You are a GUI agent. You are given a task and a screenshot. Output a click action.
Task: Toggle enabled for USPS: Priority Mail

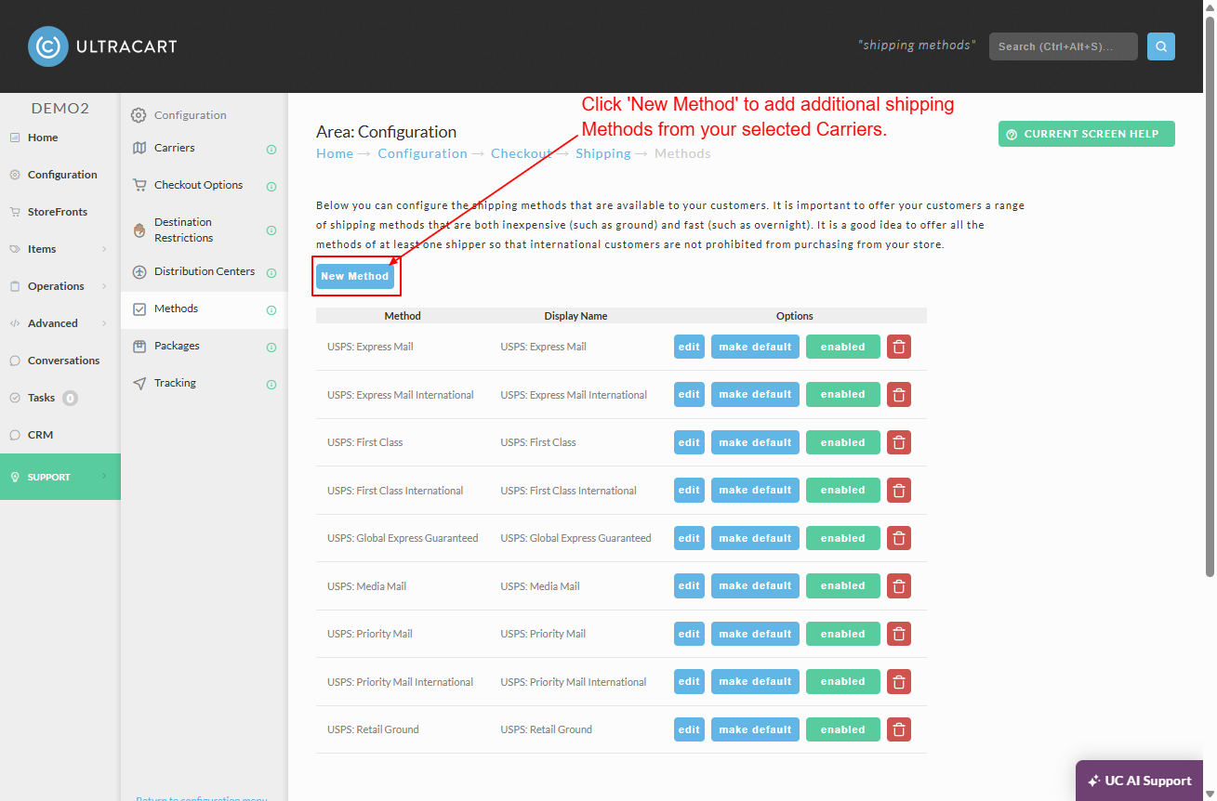[843, 634]
